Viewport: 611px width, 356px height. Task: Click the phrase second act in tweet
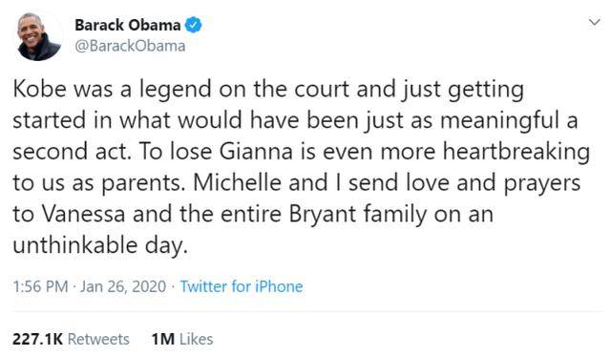coord(71,152)
